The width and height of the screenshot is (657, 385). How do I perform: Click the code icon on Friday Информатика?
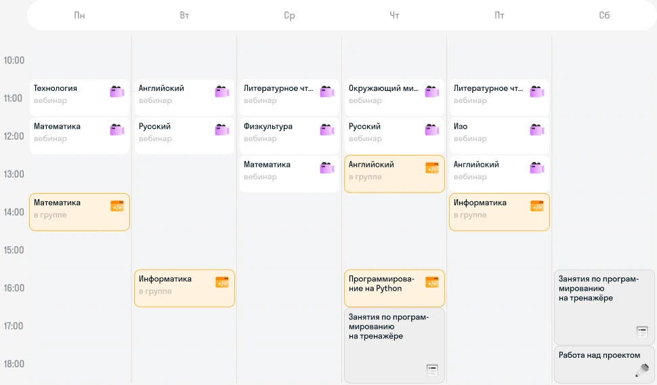537,206
